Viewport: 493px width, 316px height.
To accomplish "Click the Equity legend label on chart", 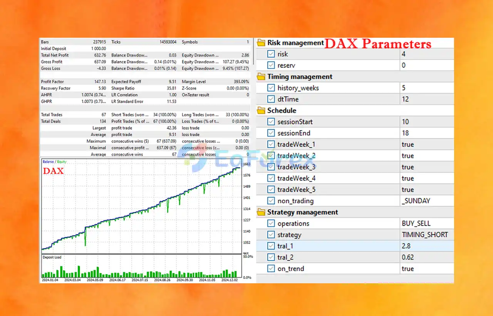I will point(62,162).
